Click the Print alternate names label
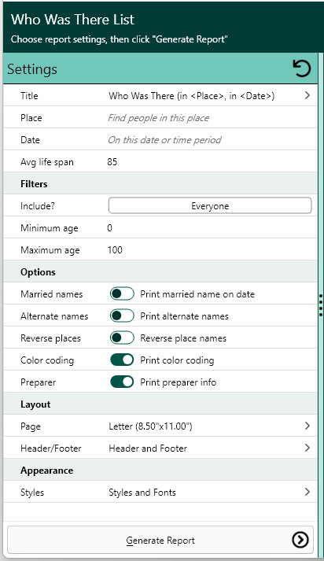Image resolution: width=324 pixels, height=561 pixels. (x=184, y=316)
